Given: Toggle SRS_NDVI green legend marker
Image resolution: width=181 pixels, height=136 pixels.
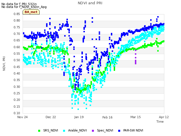Looking at the screenshot, I should coord(39,131).
